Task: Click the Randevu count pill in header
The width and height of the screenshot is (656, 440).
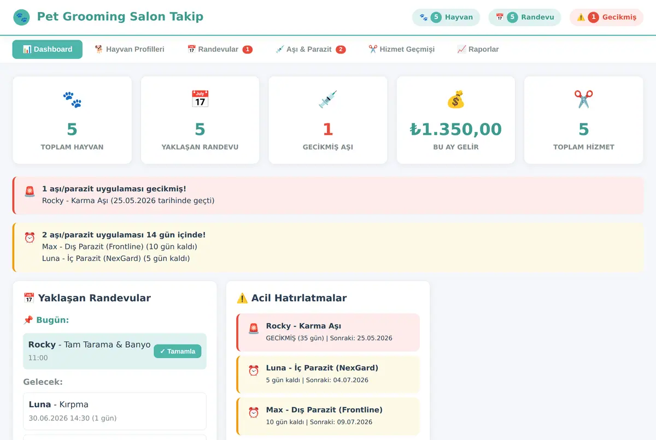Action: tap(525, 17)
